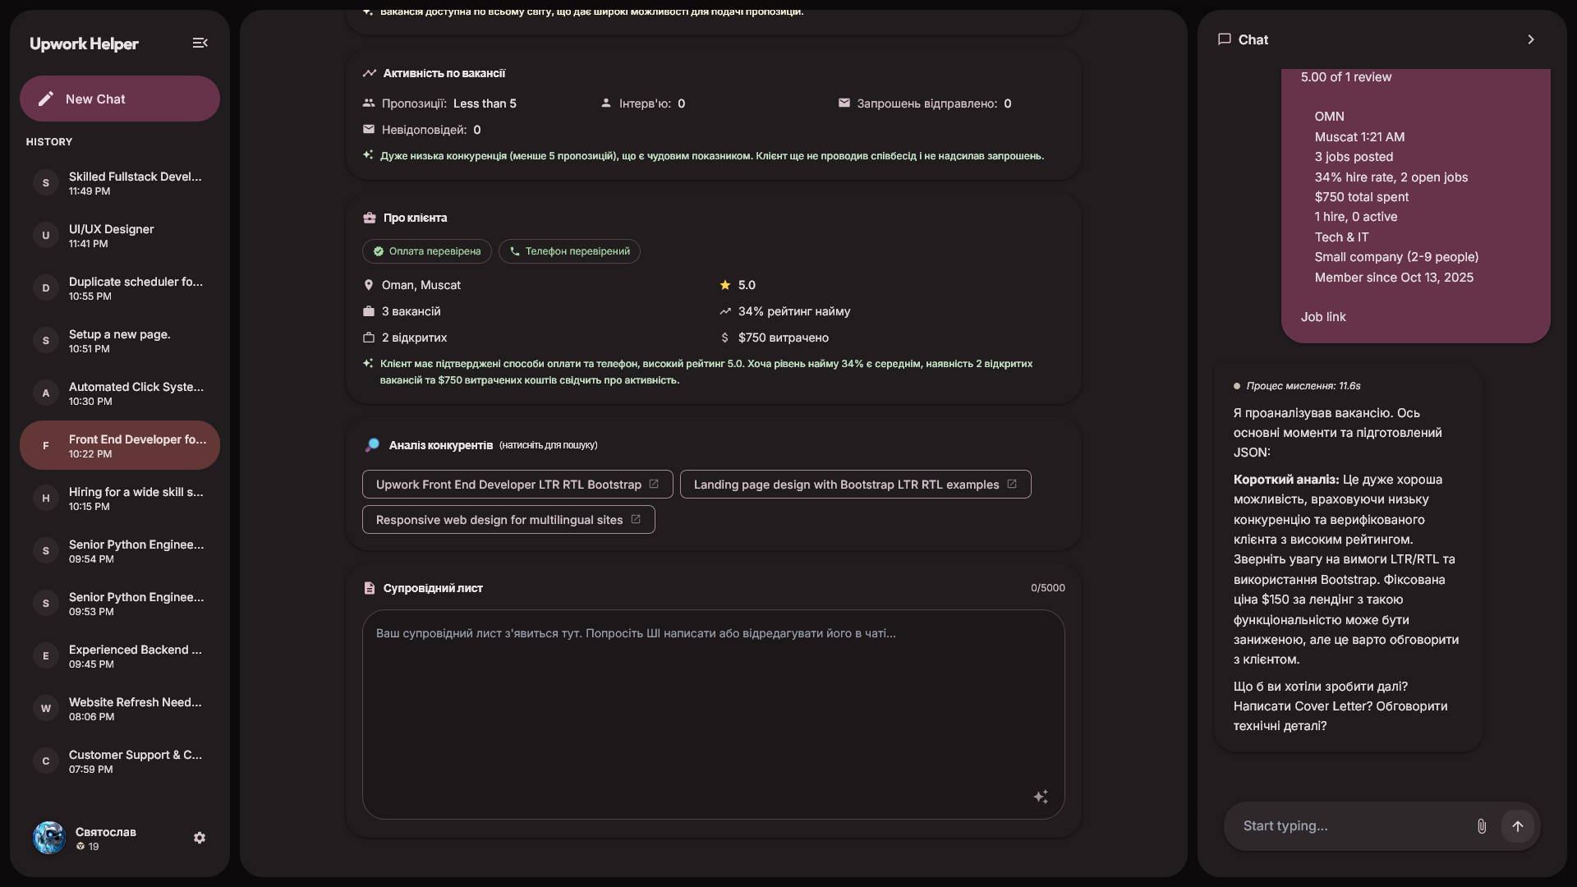Generate cover letter with sparkle icon
The width and height of the screenshot is (1577, 887).
(x=1041, y=797)
